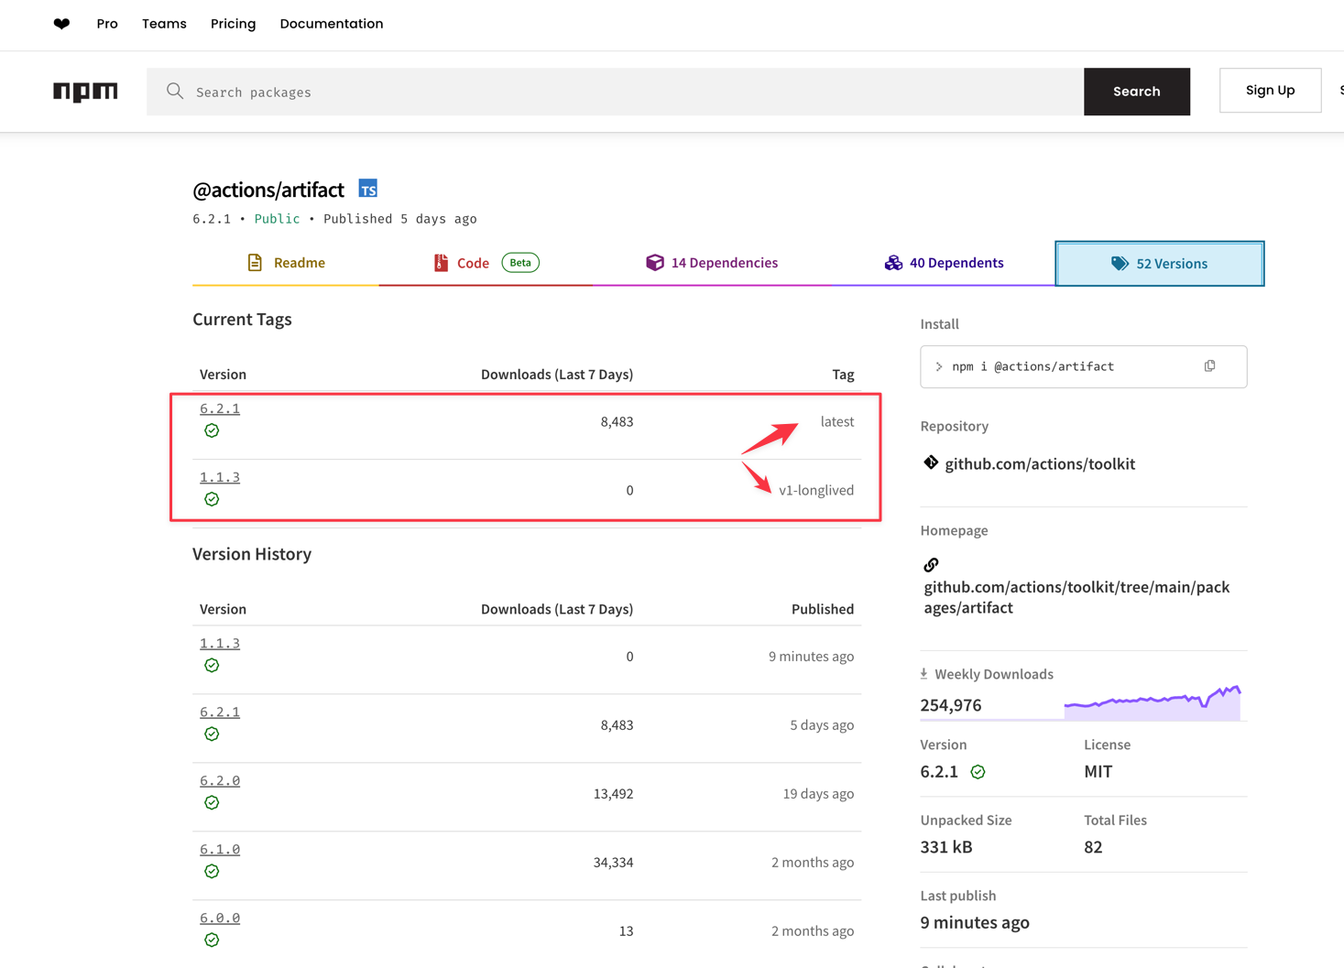Open github.com/actions/toolkit repository link

pyautogui.click(x=1040, y=463)
